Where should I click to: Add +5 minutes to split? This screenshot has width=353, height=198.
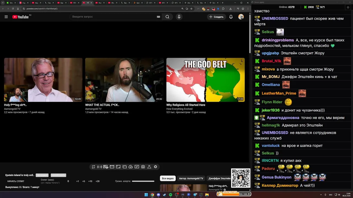pyautogui.click(x=84, y=181)
